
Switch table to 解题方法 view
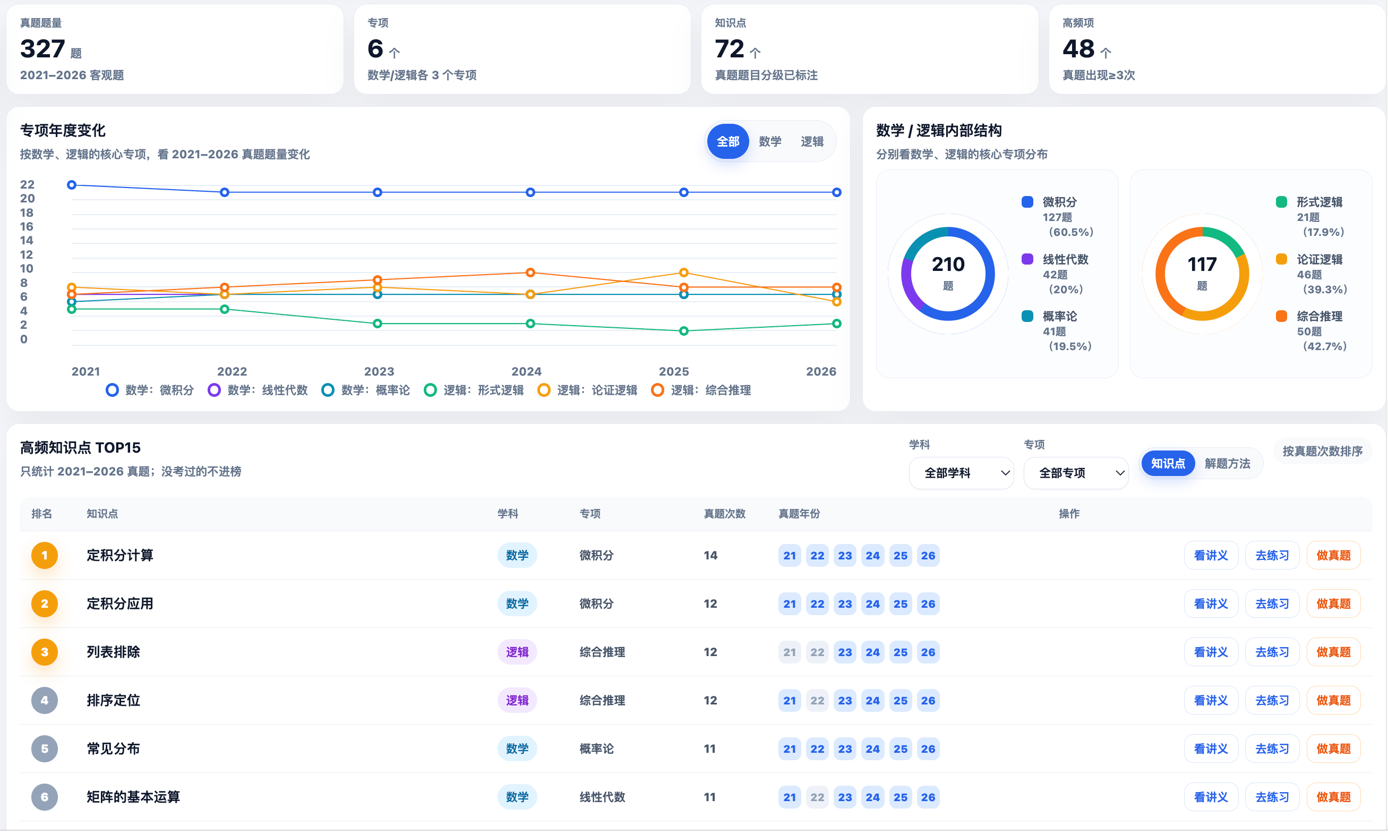click(x=1228, y=464)
